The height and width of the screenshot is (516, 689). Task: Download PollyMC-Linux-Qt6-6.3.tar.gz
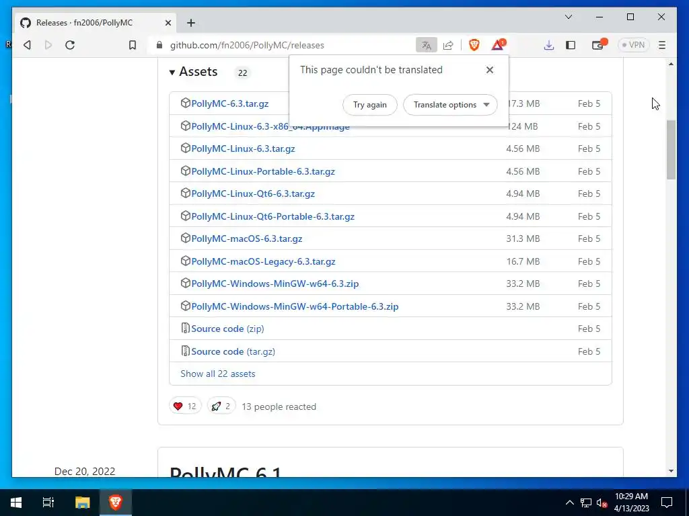(x=253, y=194)
